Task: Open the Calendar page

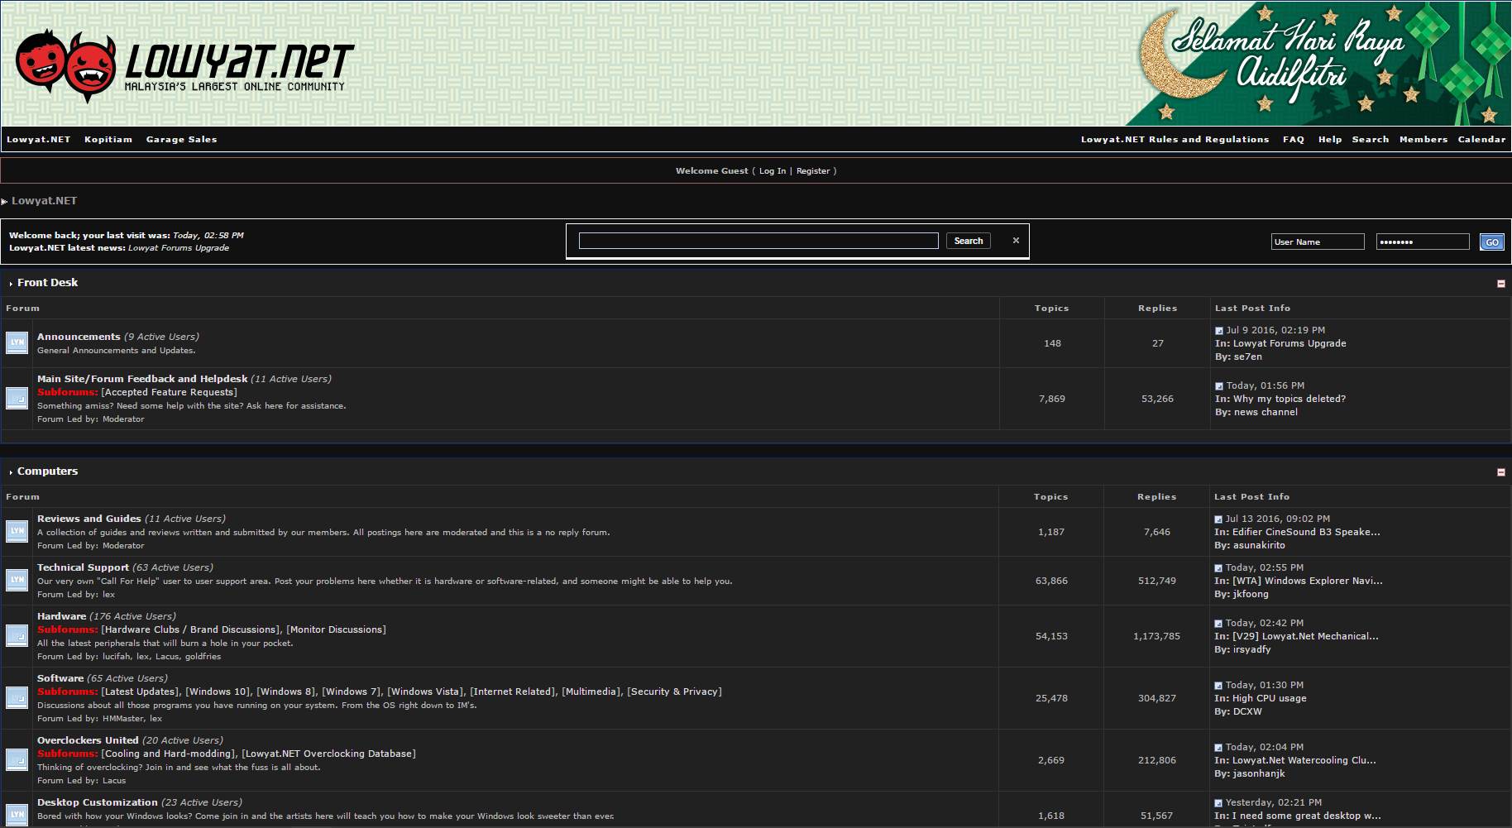Action: [x=1481, y=139]
